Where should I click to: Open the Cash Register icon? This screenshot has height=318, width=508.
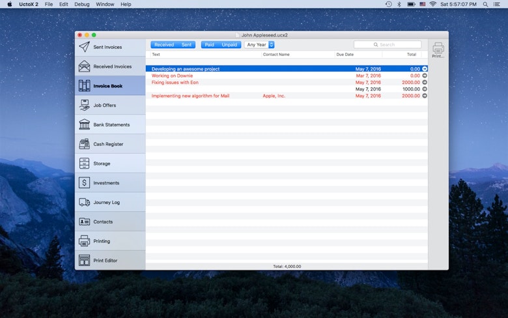click(84, 144)
